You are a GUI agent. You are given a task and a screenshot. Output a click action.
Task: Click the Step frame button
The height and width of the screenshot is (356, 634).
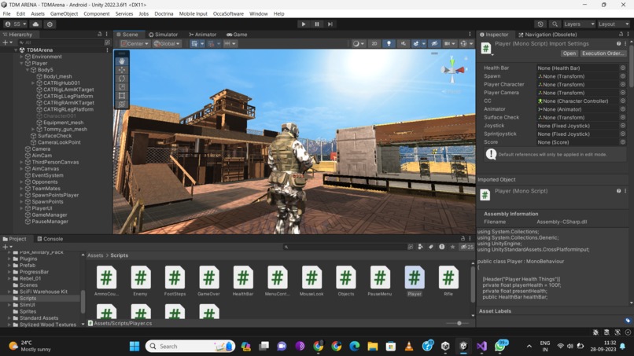pos(330,24)
